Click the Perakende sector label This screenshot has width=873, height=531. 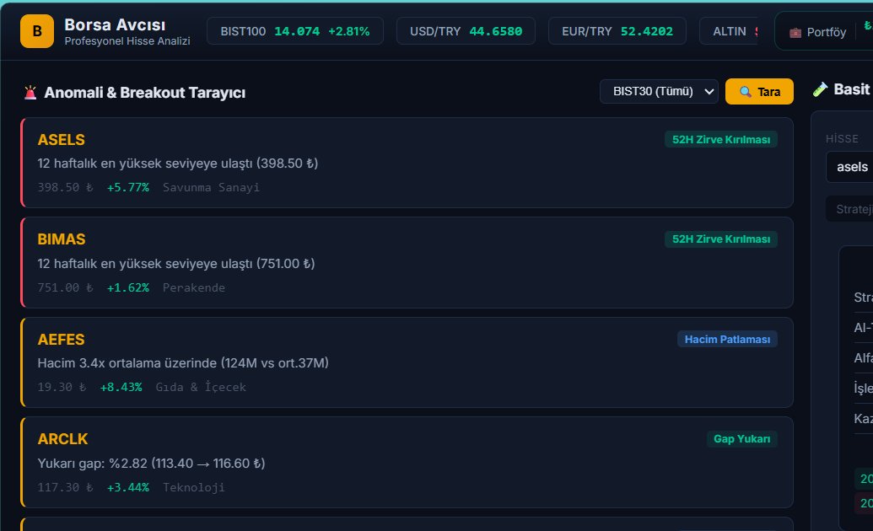[194, 287]
